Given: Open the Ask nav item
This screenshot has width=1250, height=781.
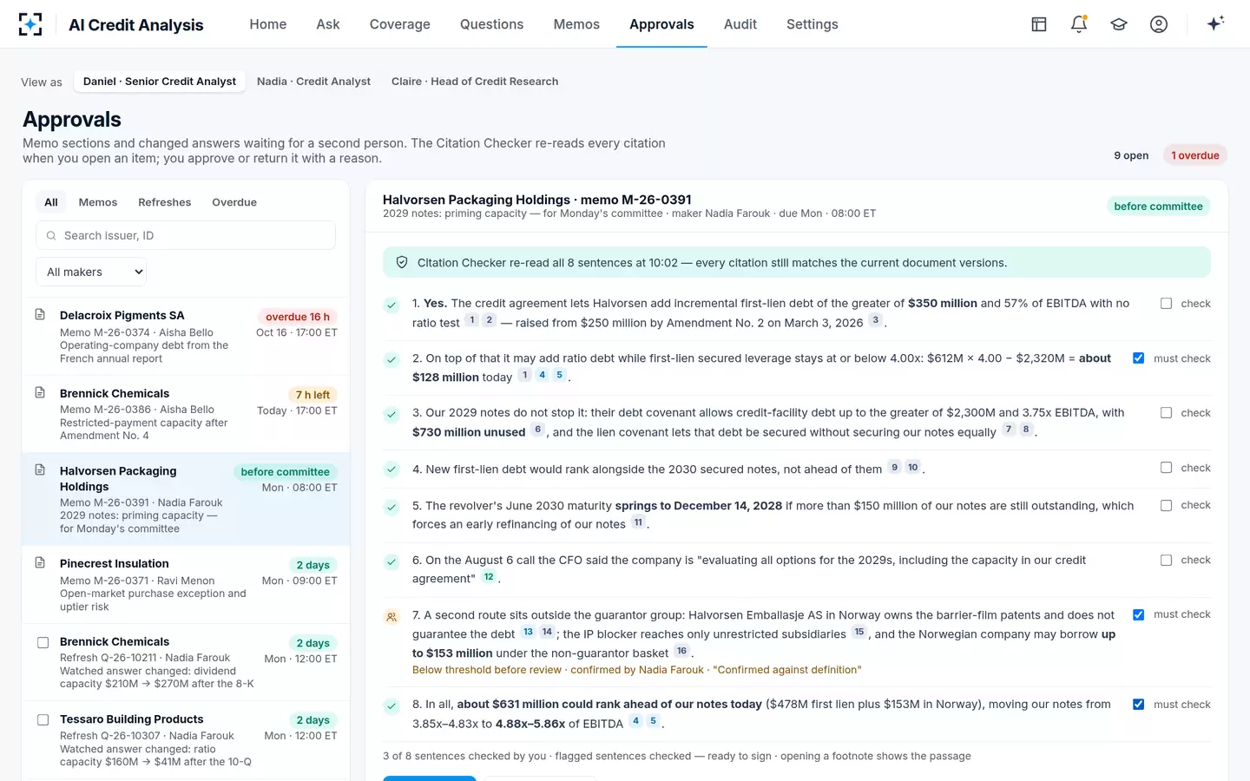Looking at the screenshot, I should click(328, 24).
